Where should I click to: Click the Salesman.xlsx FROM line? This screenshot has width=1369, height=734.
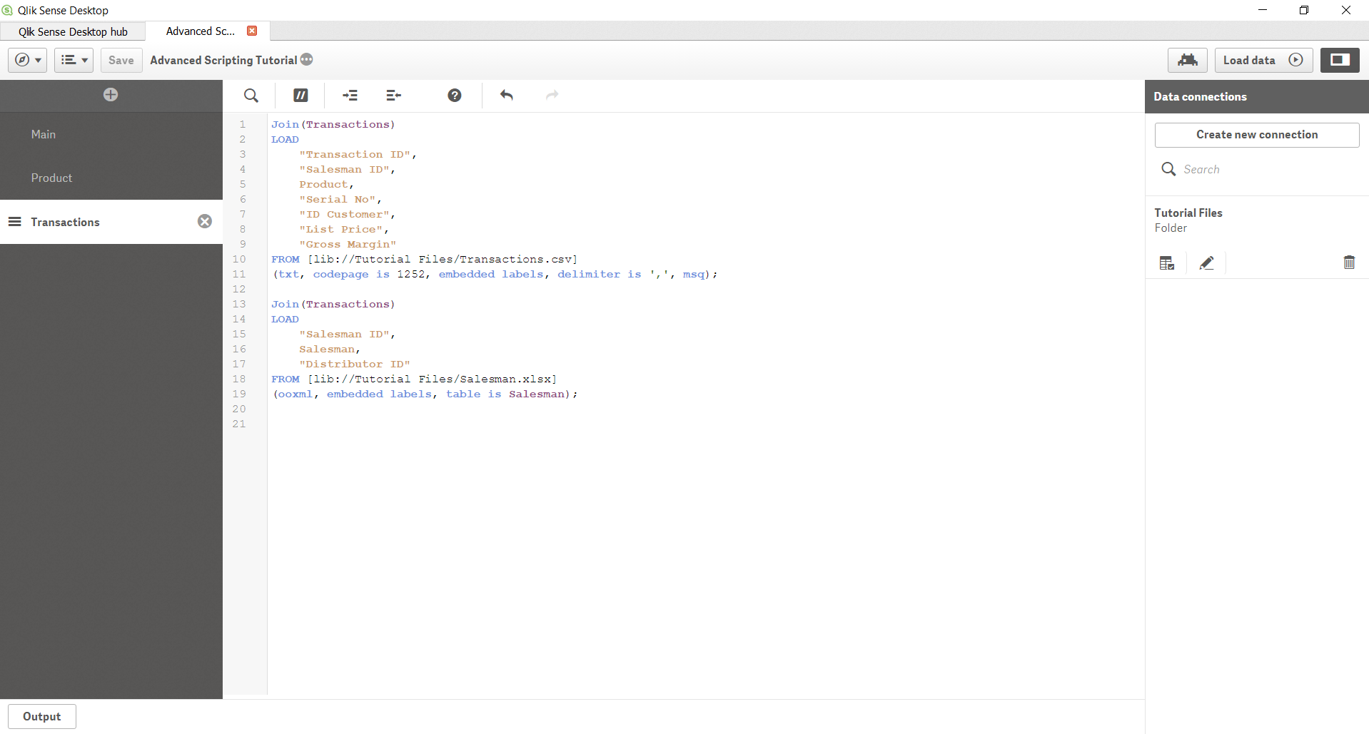point(413,379)
